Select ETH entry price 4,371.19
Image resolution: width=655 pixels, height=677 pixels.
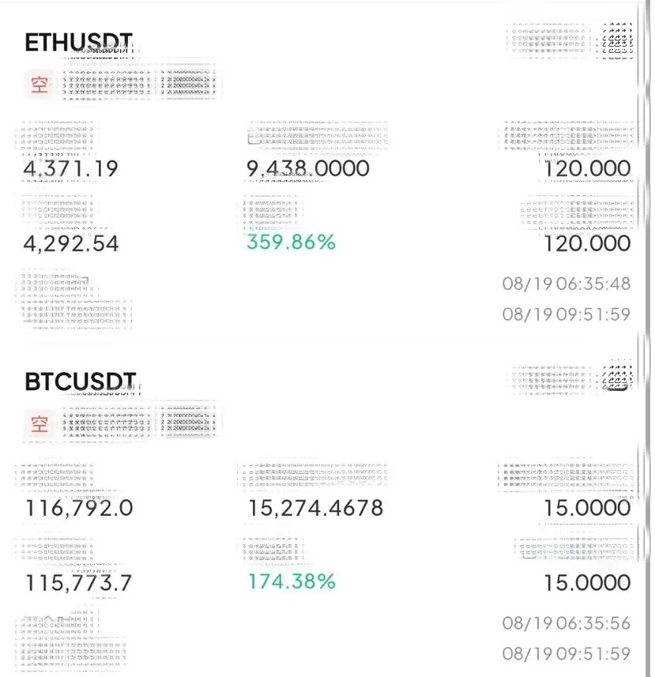70,169
